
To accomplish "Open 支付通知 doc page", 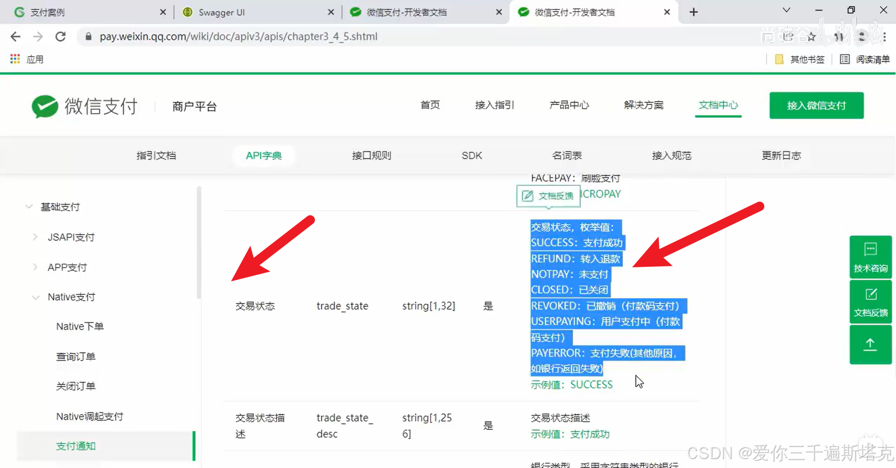I will coord(106,446).
